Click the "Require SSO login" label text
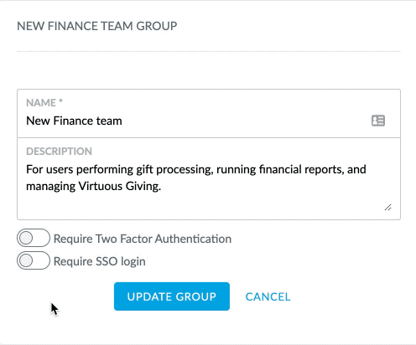416x345 pixels. [99, 261]
